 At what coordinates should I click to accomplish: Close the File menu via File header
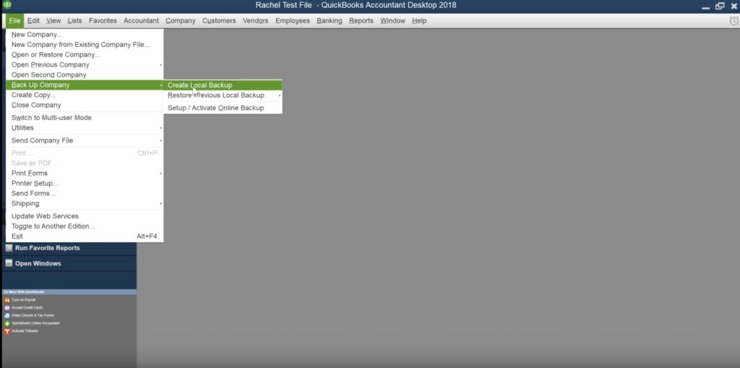click(x=14, y=21)
